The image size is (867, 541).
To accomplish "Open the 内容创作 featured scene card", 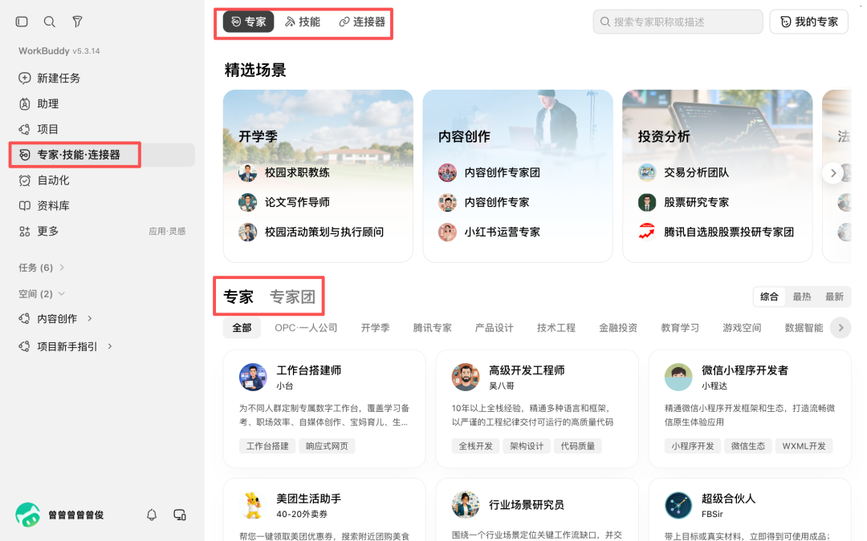I will tap(518, 176).
